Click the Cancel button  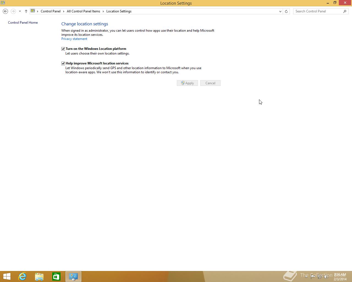pos(210,83)
